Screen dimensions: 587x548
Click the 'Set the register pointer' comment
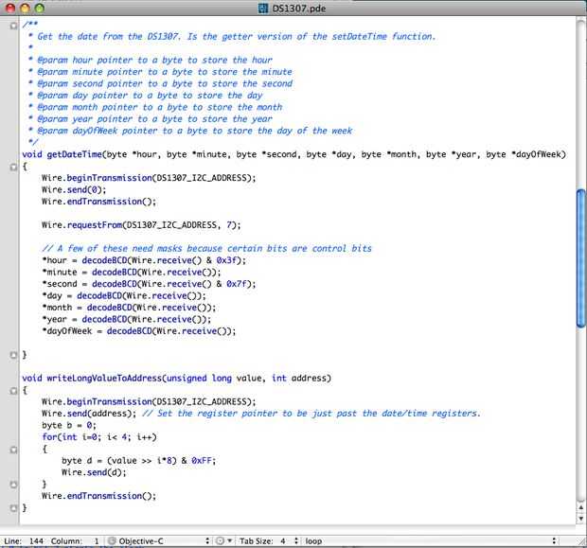tap(311, 414)
